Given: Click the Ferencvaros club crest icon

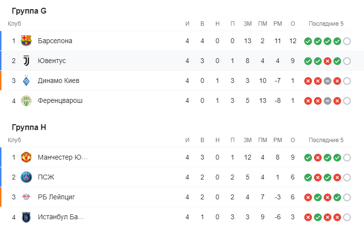Looking at the screenshot, I should point(26,101).
